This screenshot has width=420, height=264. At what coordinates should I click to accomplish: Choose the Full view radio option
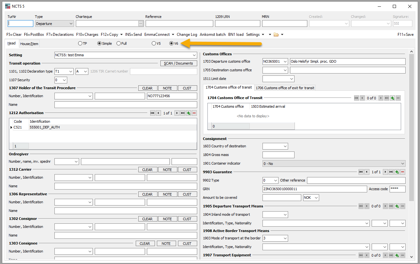tap(118, 43)
